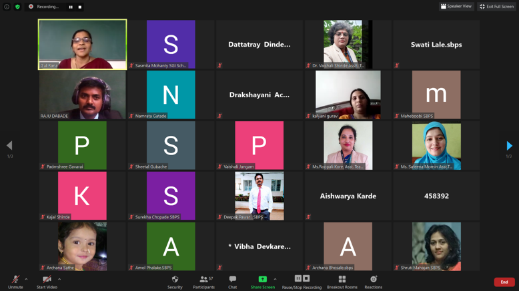Select Ms. Safeena Momin photo tile

pos(436,145)
